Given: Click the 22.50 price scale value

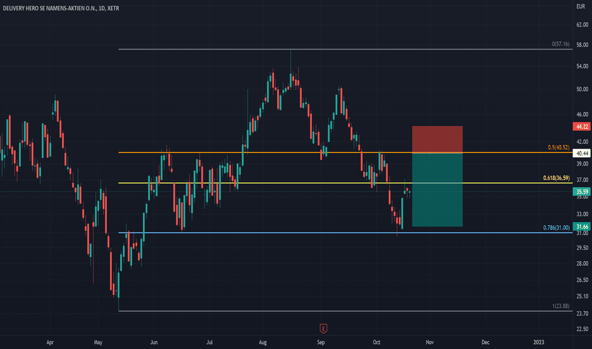Looking at the screenshot, I should [582, 329].
